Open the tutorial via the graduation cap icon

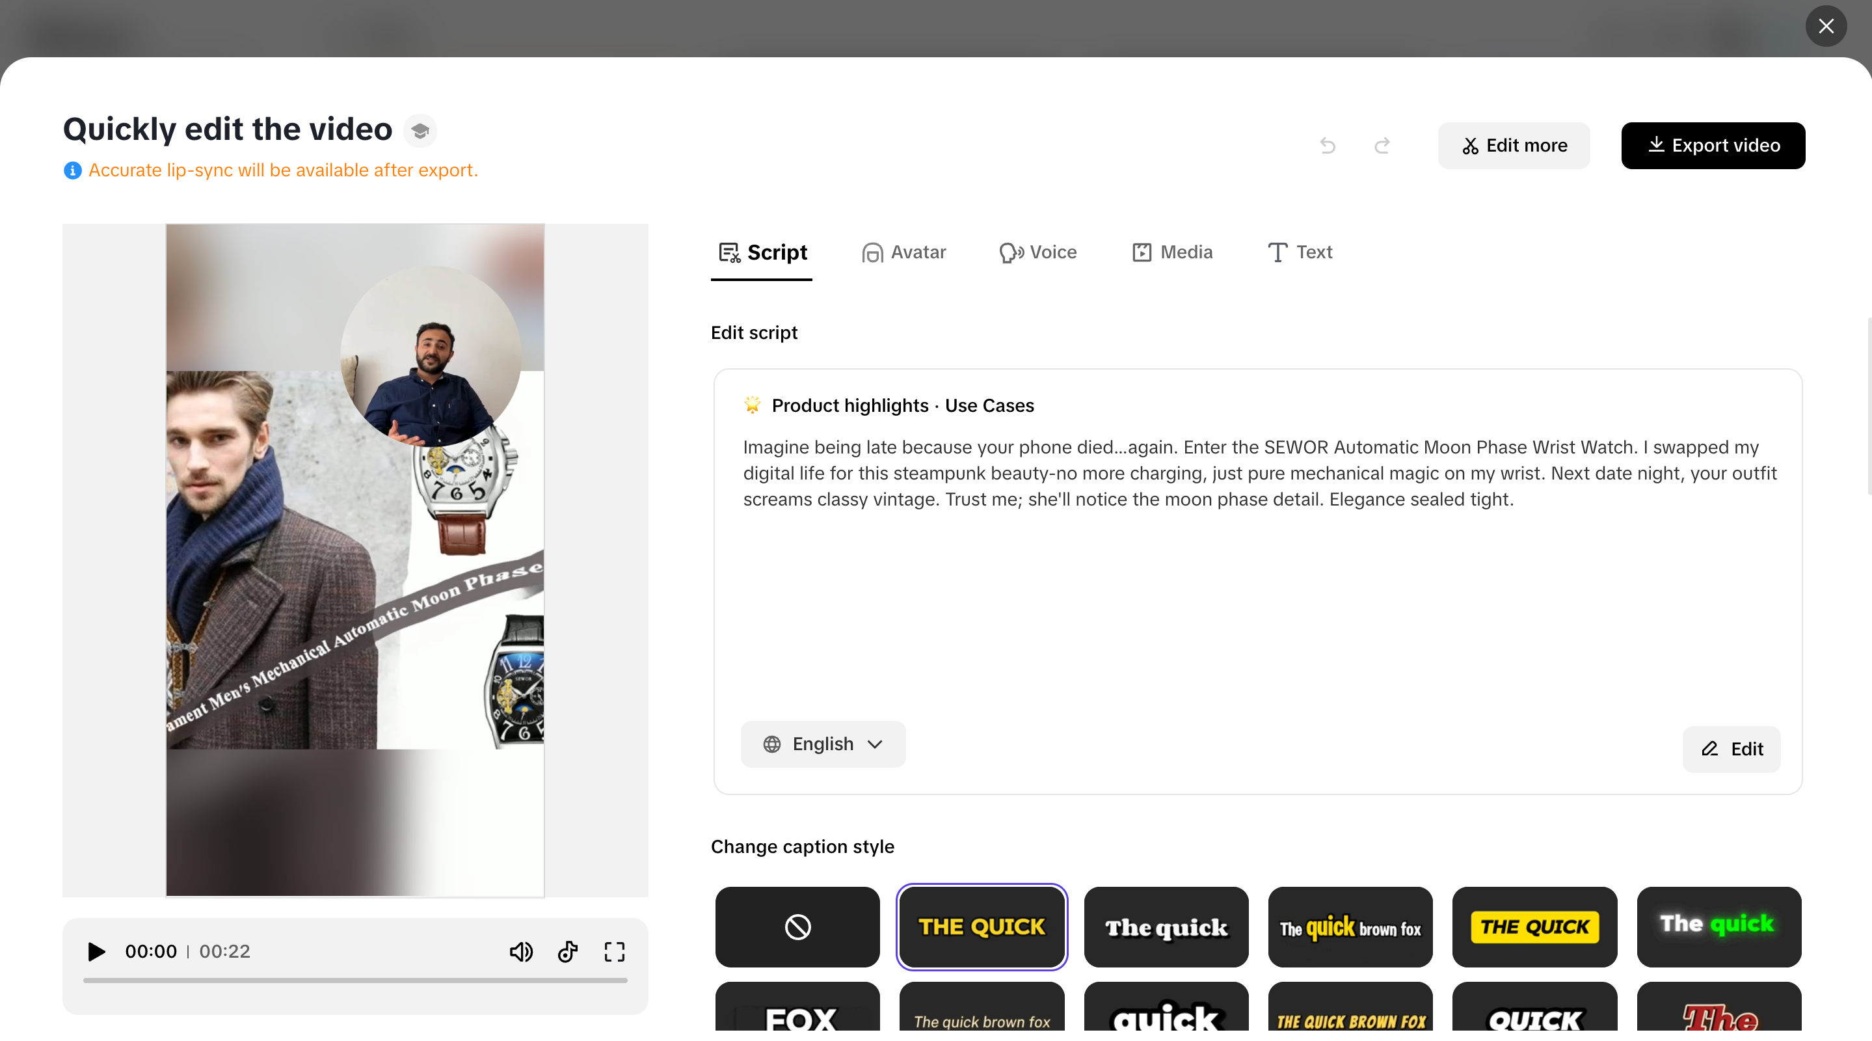coord(420,130)
